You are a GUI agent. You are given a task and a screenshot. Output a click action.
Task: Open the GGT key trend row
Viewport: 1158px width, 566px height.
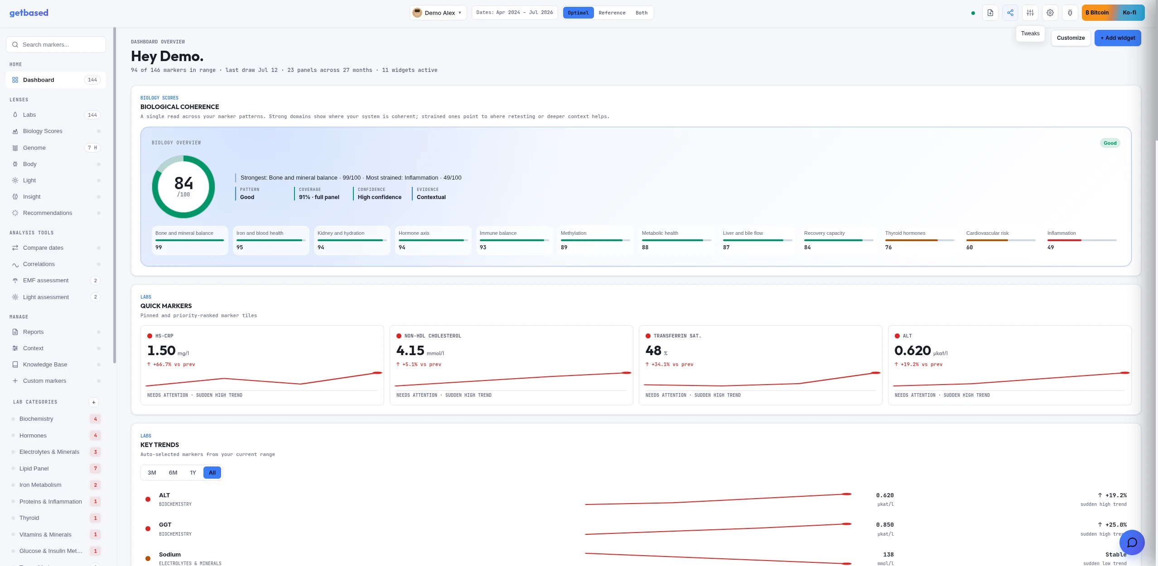pyautogui.click(x=636, y=529)
